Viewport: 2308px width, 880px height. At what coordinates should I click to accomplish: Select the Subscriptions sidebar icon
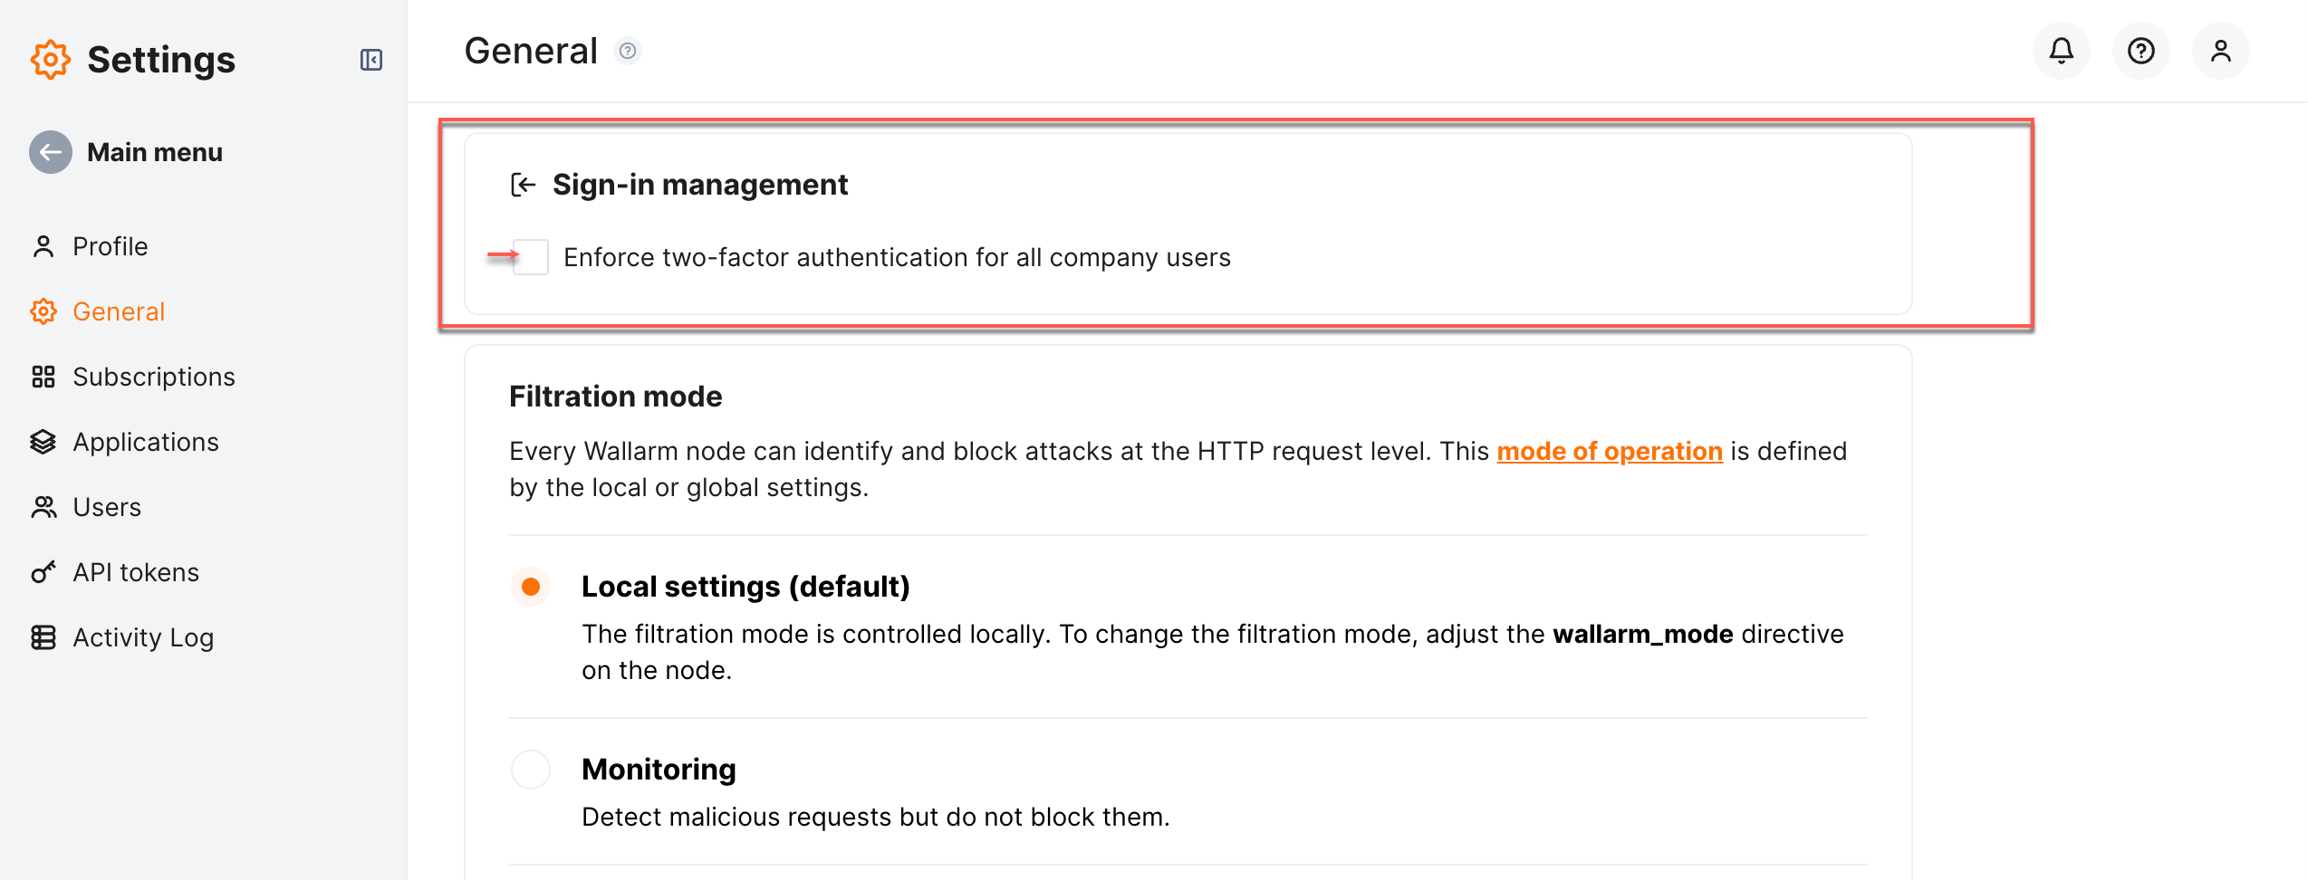coord(44,376)
